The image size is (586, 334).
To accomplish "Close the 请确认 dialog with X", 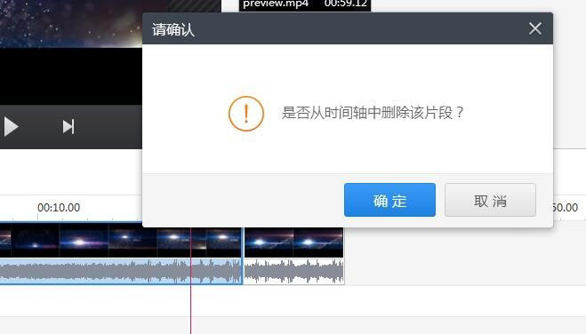I will point(535,28).
